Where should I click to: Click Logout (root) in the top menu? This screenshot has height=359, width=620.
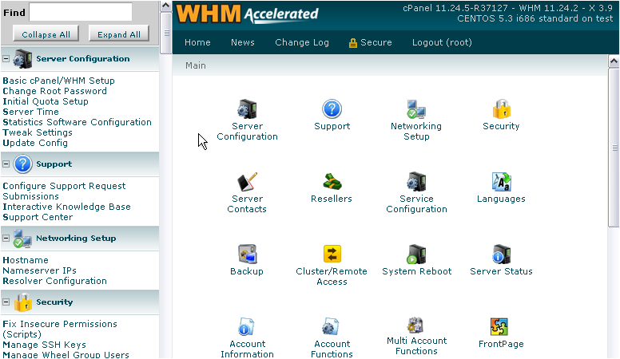[442, 42]
